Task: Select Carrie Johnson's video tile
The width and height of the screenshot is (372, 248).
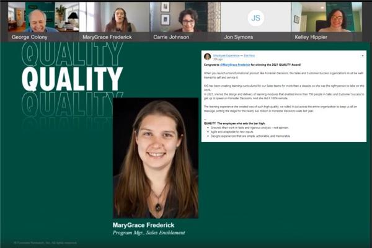Action: coord(185,17)
